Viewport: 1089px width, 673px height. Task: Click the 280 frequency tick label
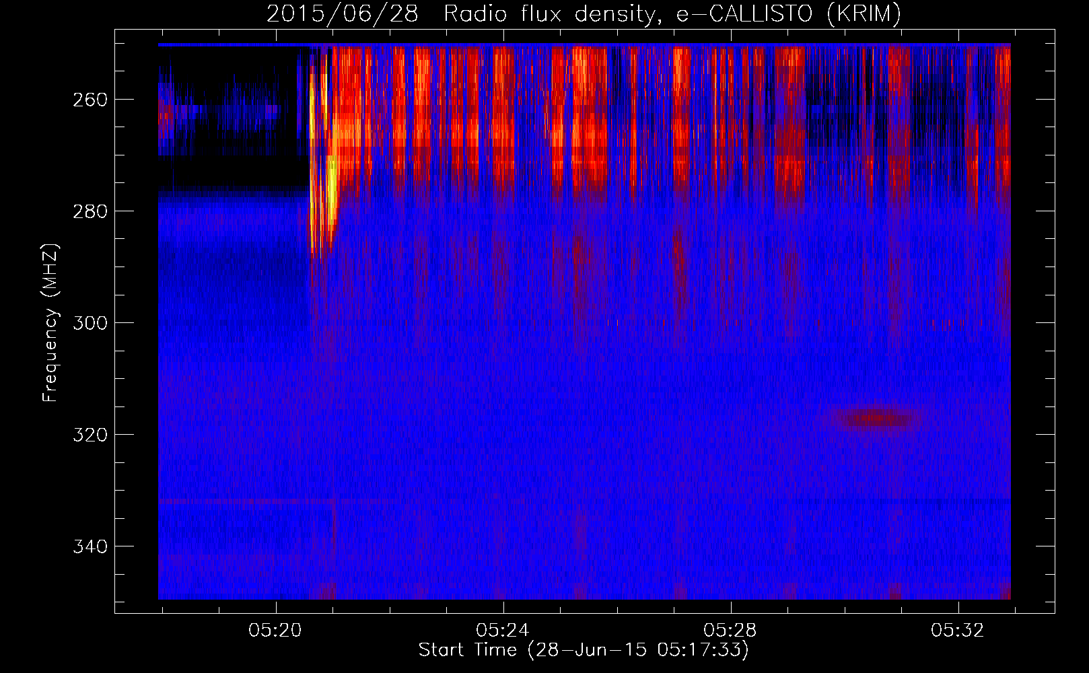click(90, 211)
